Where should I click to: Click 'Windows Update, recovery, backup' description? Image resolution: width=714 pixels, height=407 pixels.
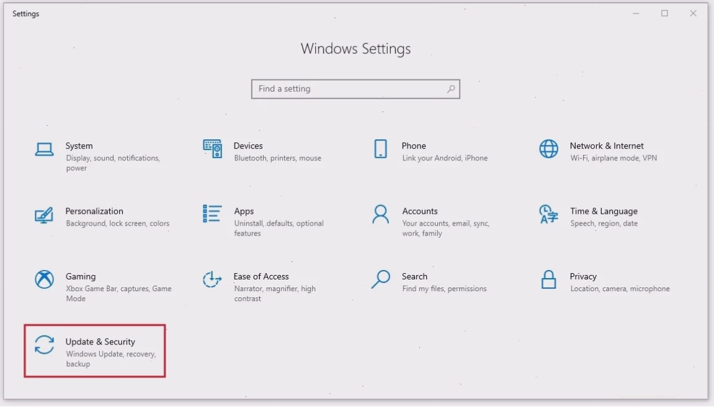pyautogui.click(x=110, y=359)
